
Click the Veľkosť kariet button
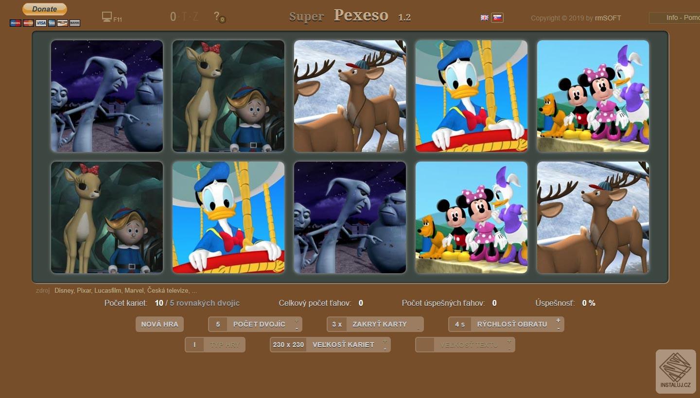click(x=330, y=345)
